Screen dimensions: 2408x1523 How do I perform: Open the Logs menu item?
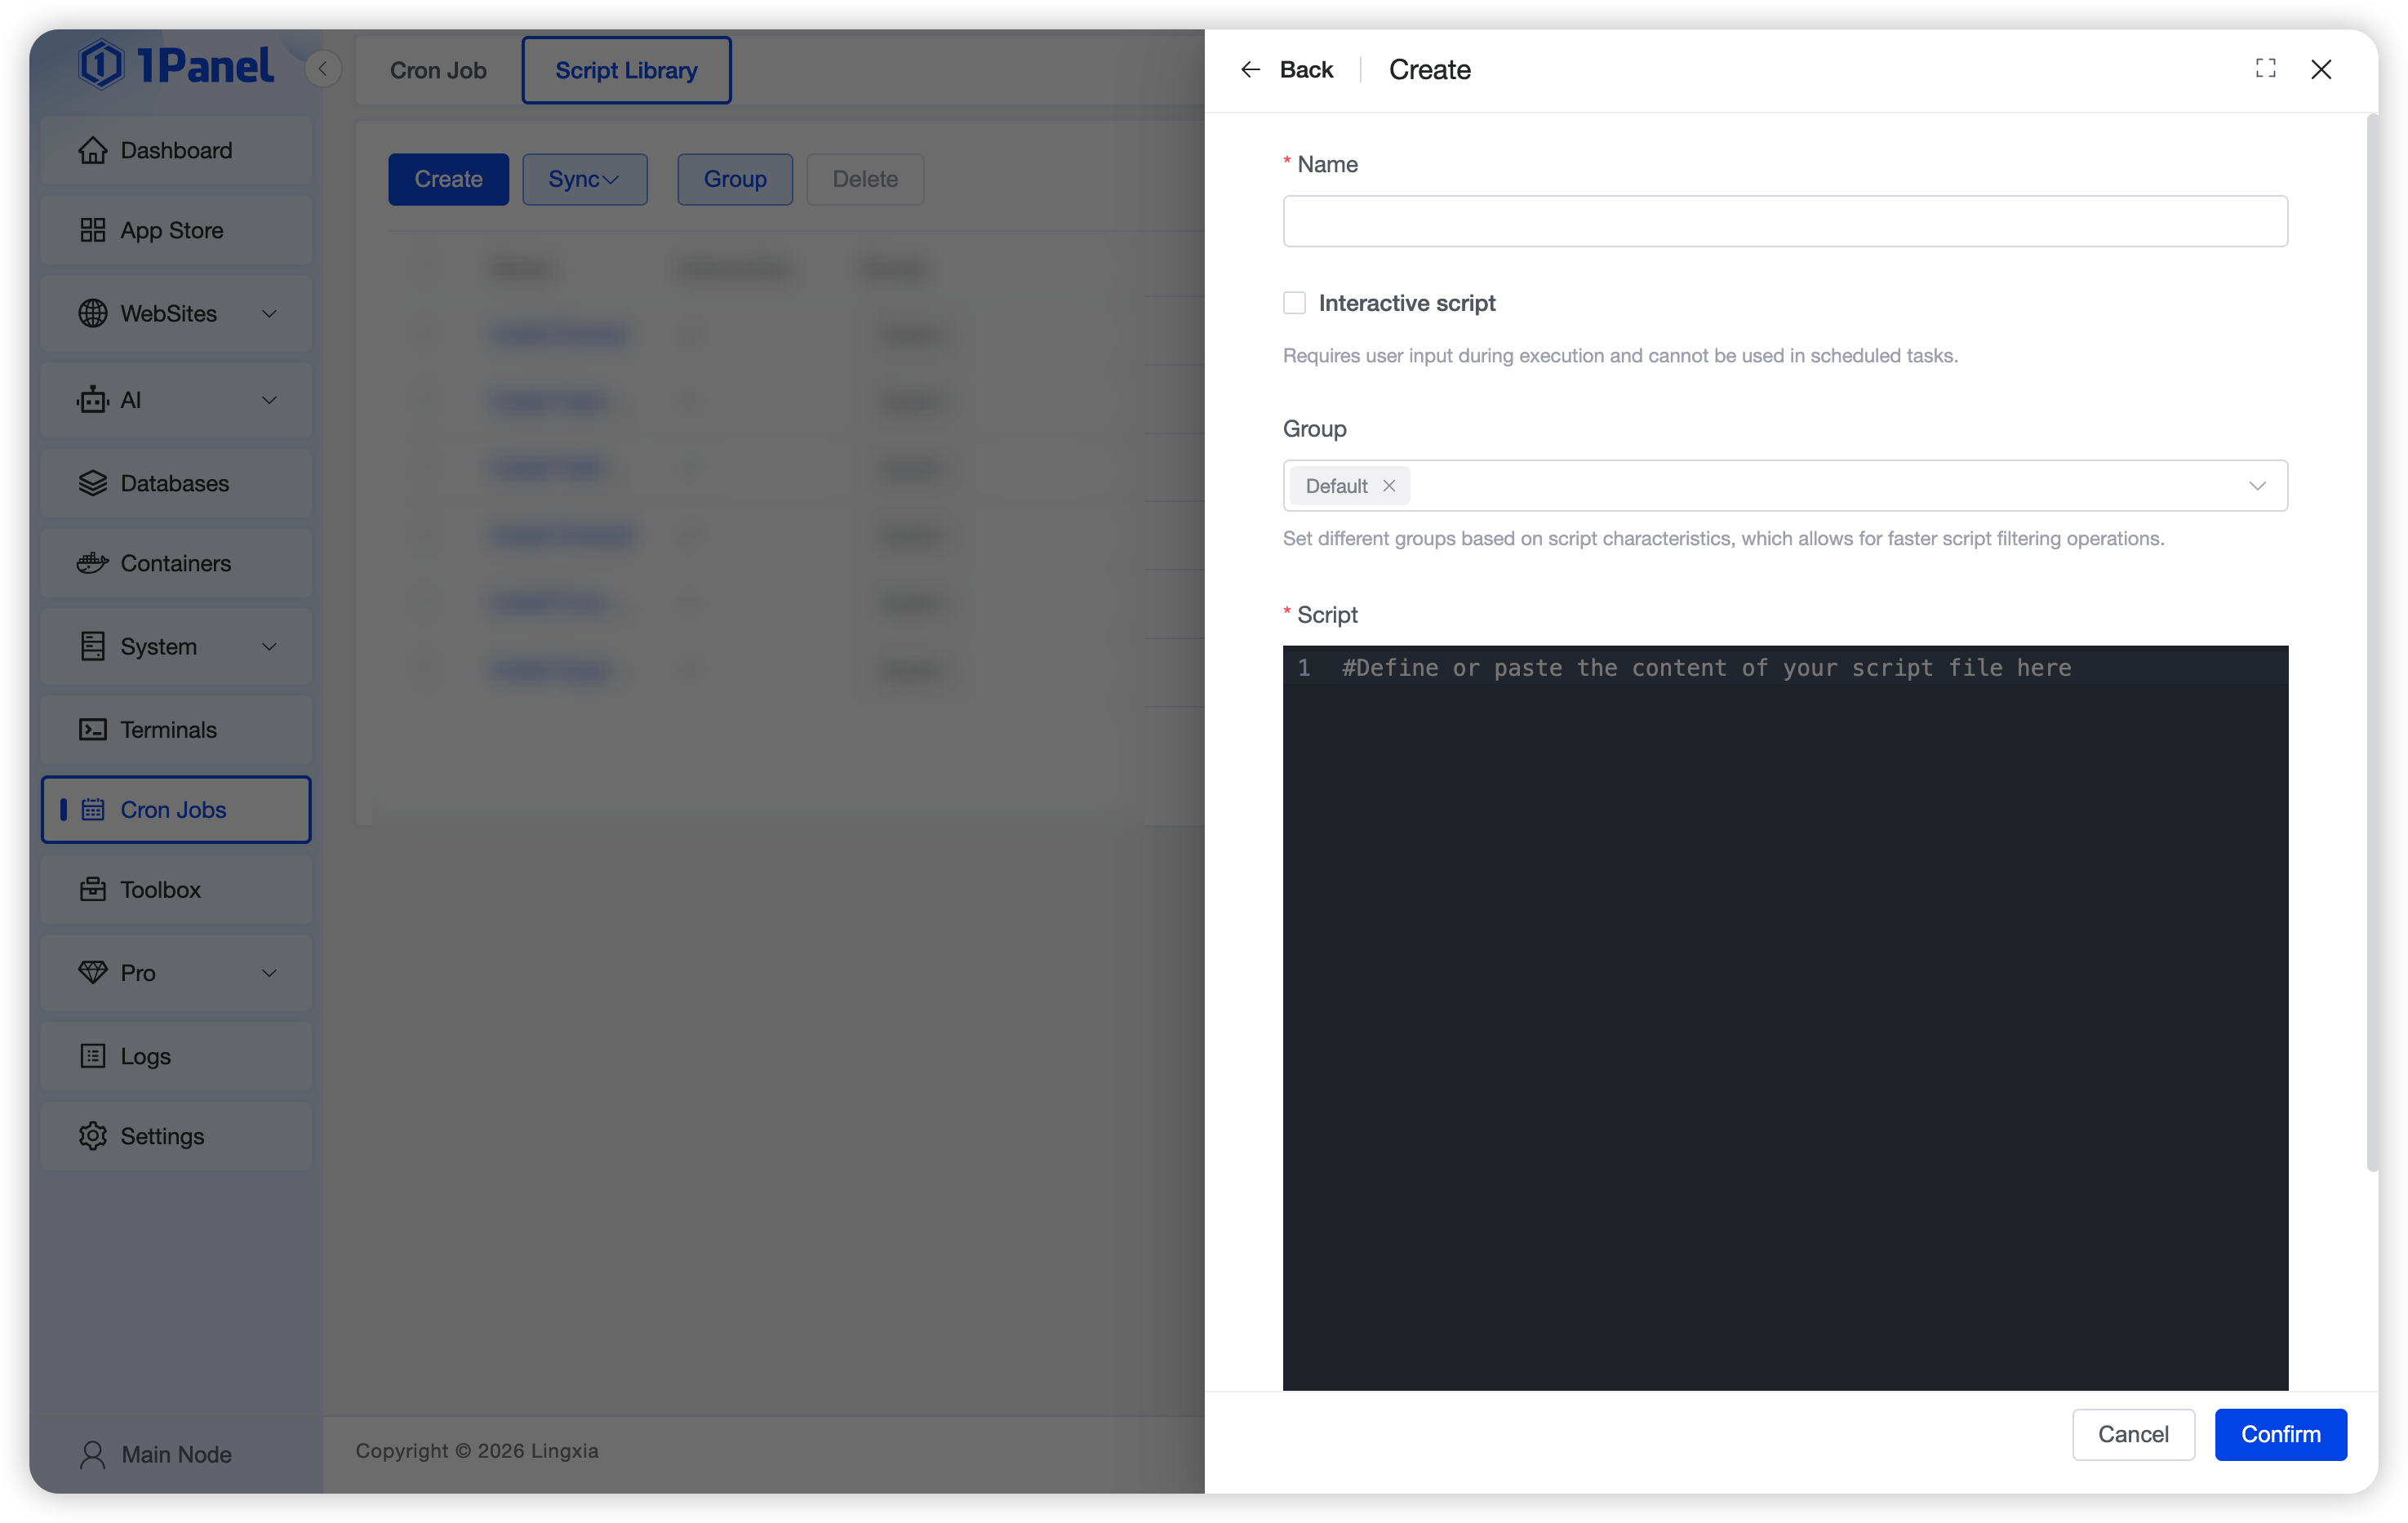click(145, 1056)
